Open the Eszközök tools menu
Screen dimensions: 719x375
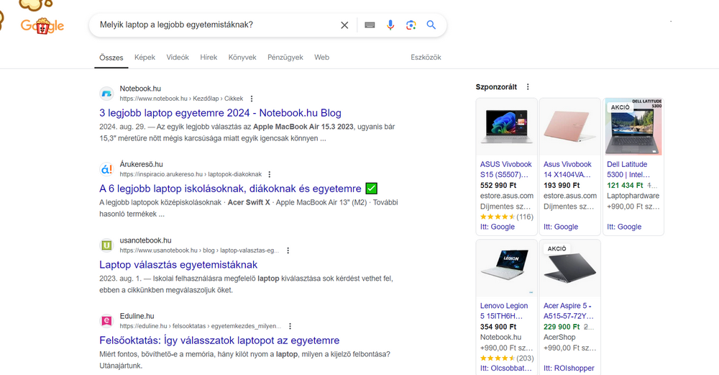(426, 58)
